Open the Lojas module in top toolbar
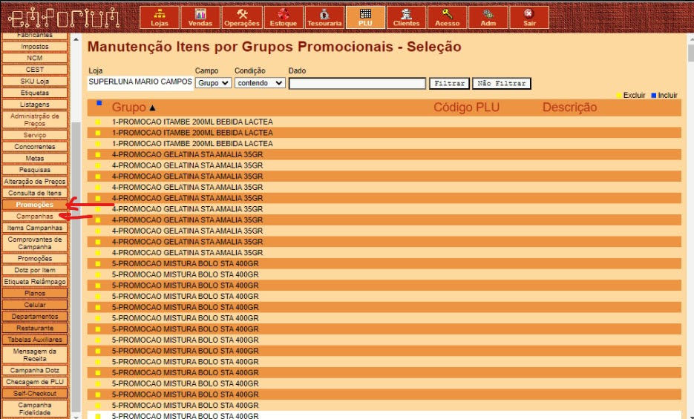Image resolution: width=694 pixels, height=419 pixels. coord(160,18)
